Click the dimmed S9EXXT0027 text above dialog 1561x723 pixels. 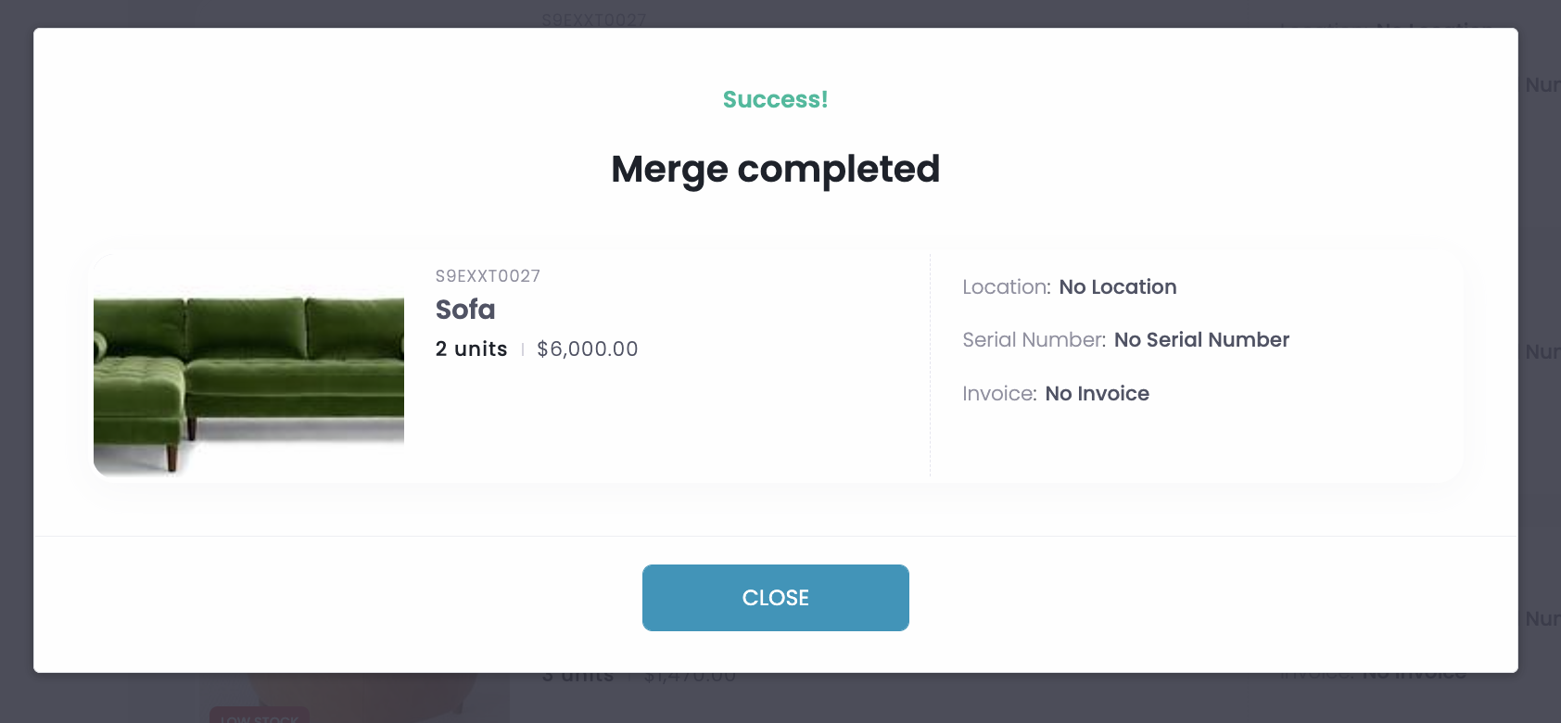(x=594, y=19)
